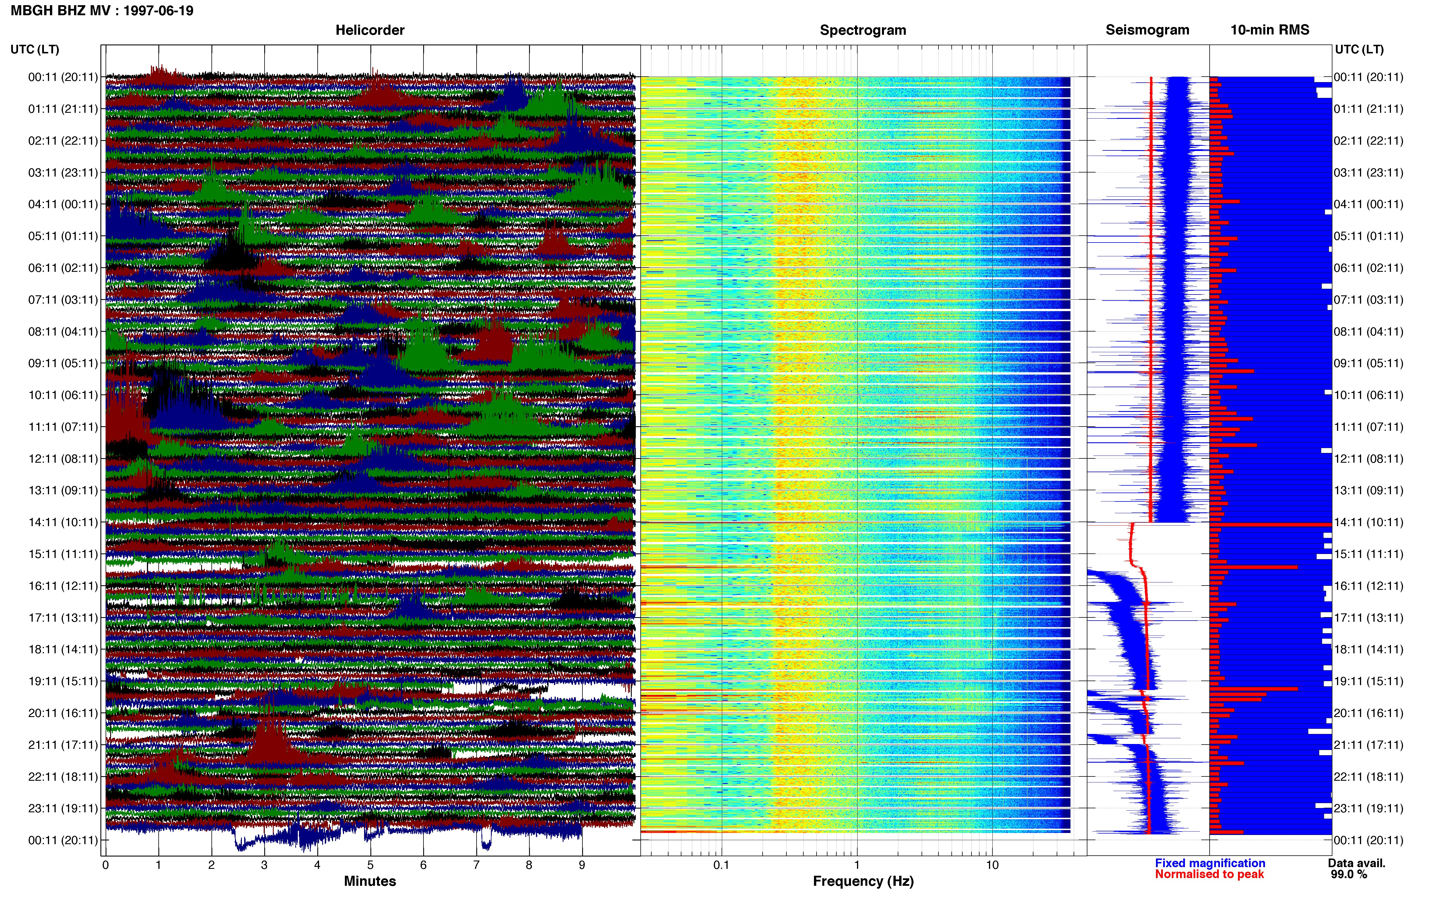Click "08:11 (04:11)" beside the Helicorder panel

coord(63,331)
